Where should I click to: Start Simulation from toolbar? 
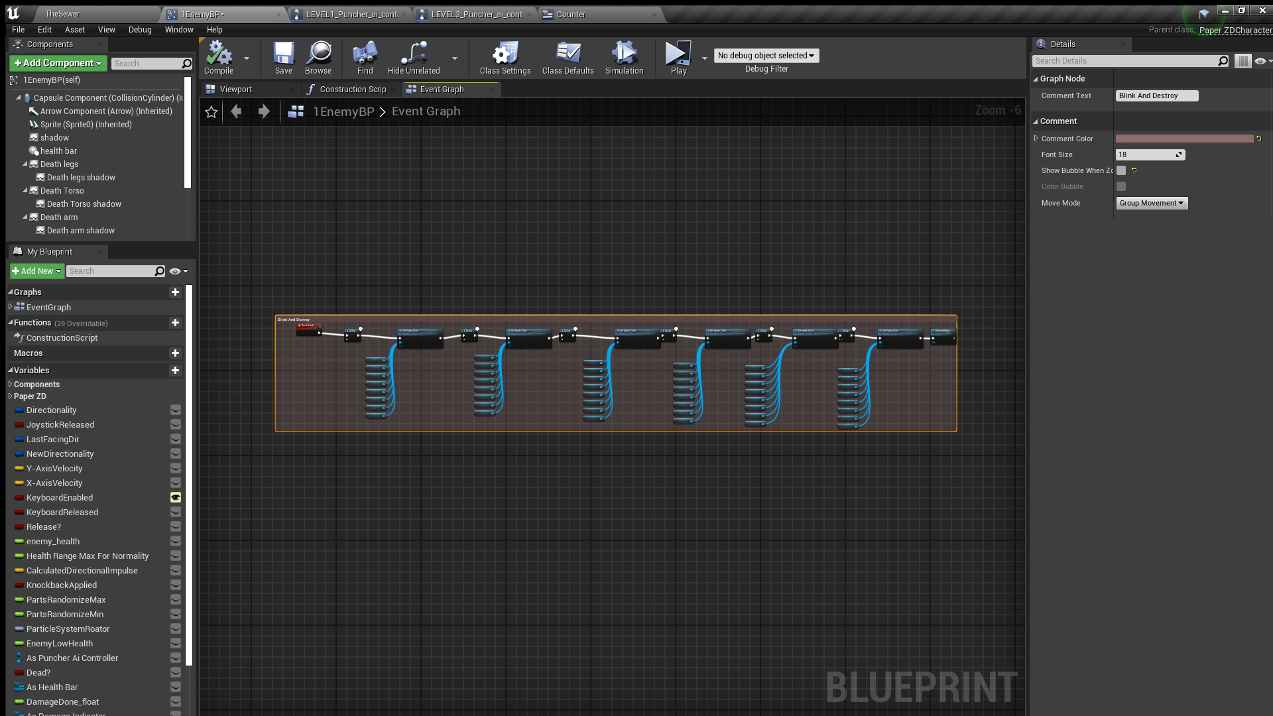tap(624, 53)
